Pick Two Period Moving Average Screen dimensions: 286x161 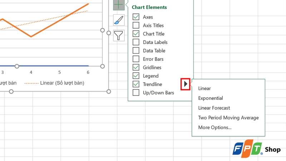tap(228, 118)
